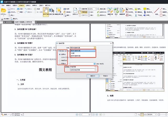The width and height of the screenshot is (168, 117).
Task: Expand the Add (添加) content dropdown
Action: tap(116, 16)
